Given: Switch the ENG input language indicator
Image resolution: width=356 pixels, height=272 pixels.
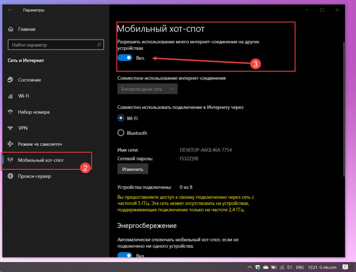Looking at the screenshot, I should click(300, 267).
